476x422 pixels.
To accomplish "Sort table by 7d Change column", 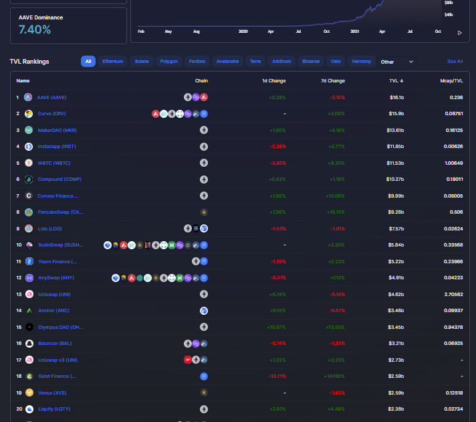I will [x=332, y=80].
